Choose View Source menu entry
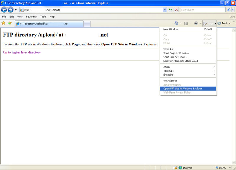236x170 pixels. tap(188, 81)
